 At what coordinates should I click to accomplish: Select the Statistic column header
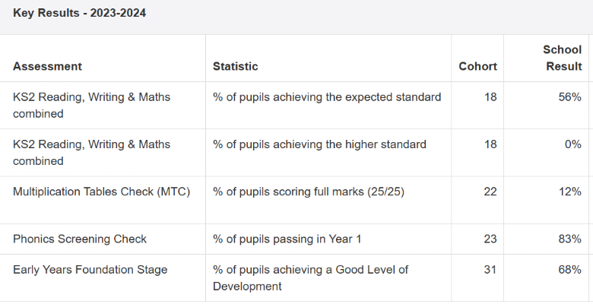click(235, 66)
